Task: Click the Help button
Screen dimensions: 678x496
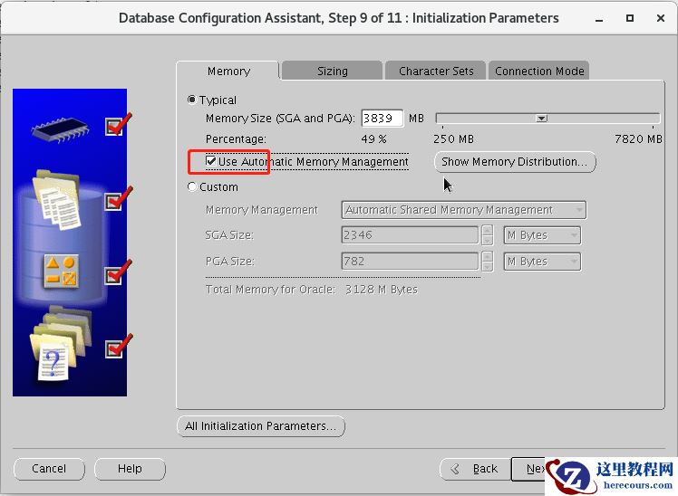Action: point(130,469)
